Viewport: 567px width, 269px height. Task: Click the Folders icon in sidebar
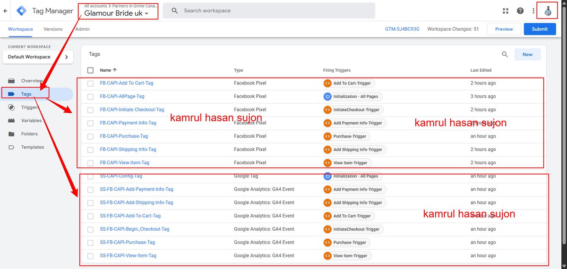[x=11, y=134]
